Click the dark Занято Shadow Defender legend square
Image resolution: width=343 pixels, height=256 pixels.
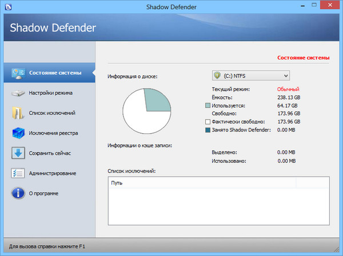click(x=208, y=130)
